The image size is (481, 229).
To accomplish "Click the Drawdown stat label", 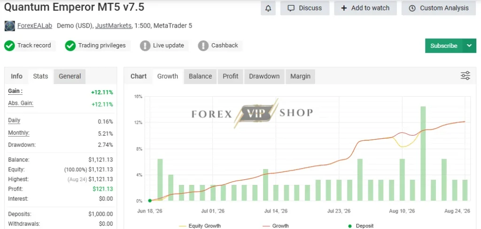I will 22,145.
